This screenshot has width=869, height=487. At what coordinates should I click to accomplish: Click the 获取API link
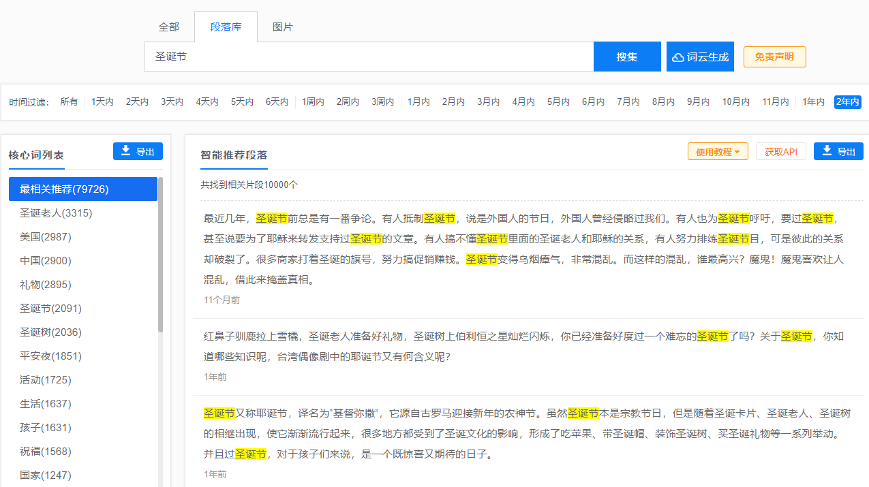coord(780,151)
